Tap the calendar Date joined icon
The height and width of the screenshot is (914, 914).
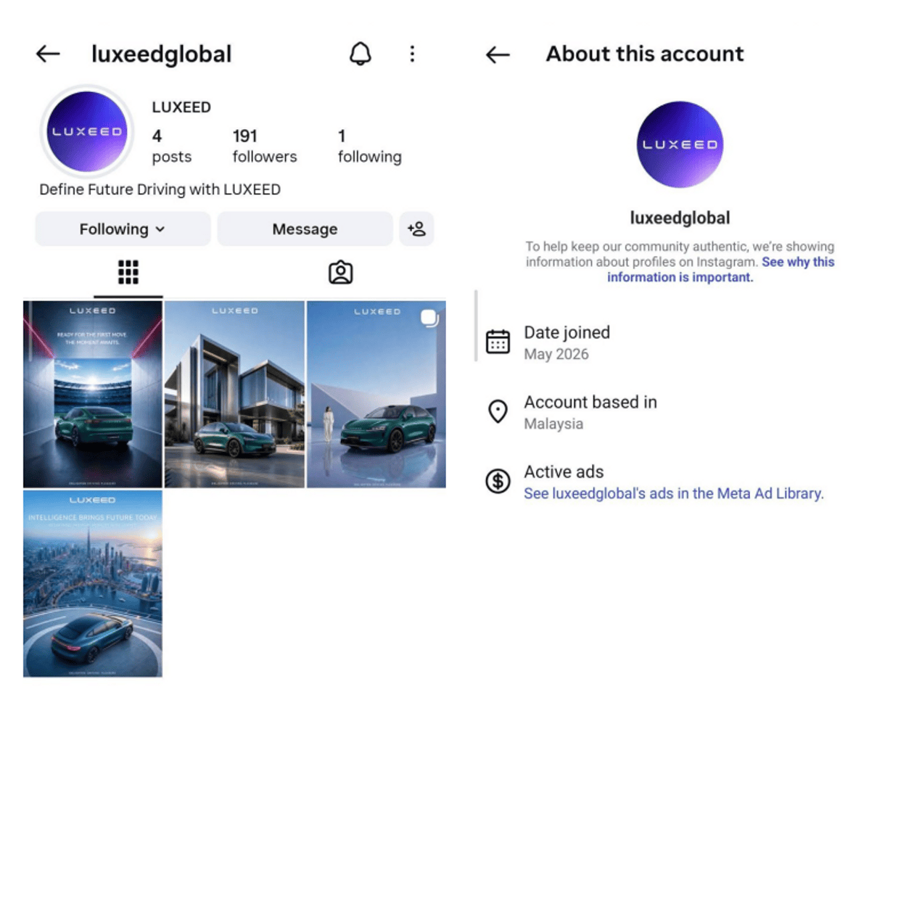click(x=498, y=342)
